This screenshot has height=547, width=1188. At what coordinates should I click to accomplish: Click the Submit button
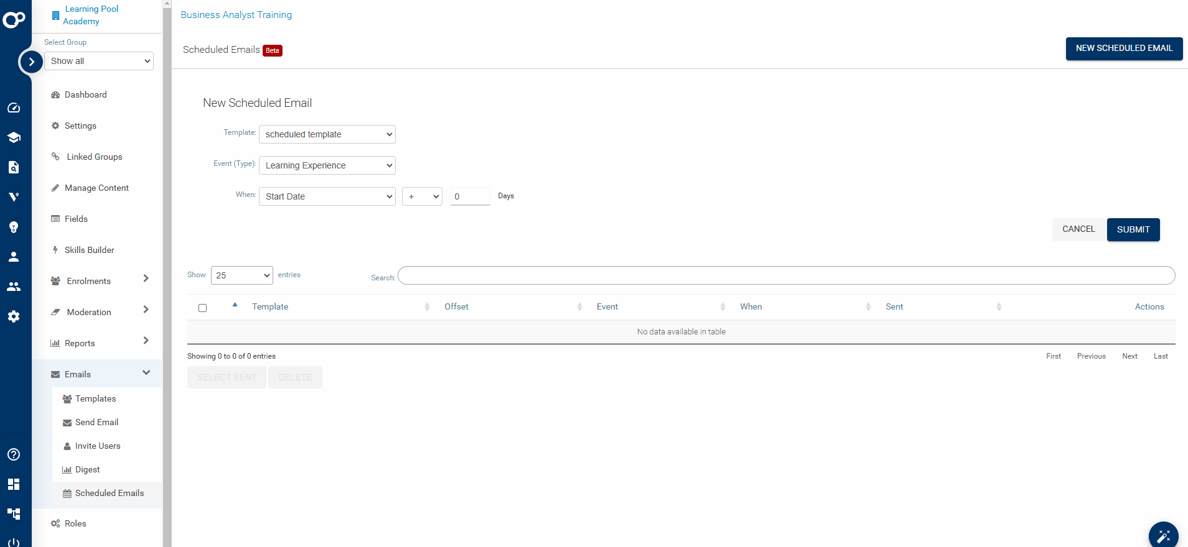click(x=1133, y=229)
